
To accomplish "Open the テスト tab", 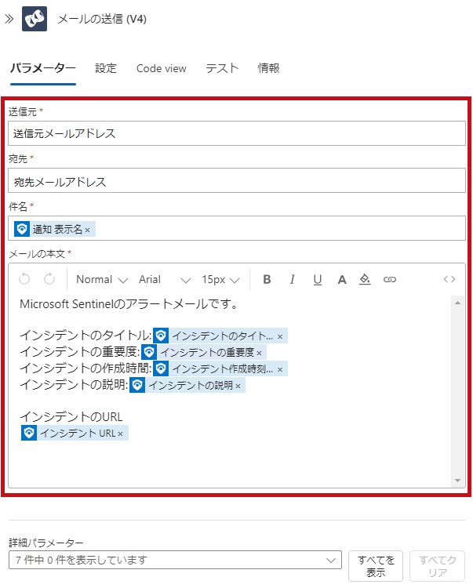I will coord(222,68).
